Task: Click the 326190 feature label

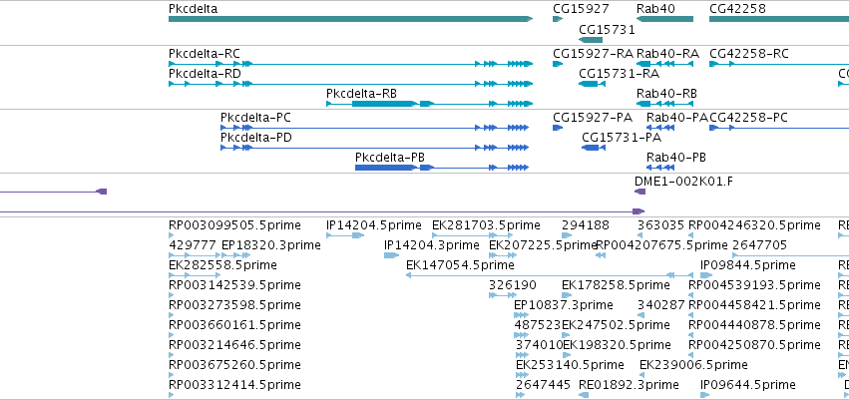Action: point(513,285)
